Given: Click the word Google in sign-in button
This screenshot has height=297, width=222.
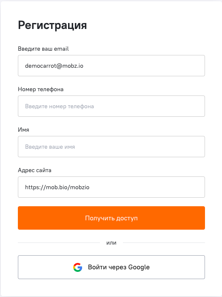Looking at the screenshot, I should [x=139, y=268].
